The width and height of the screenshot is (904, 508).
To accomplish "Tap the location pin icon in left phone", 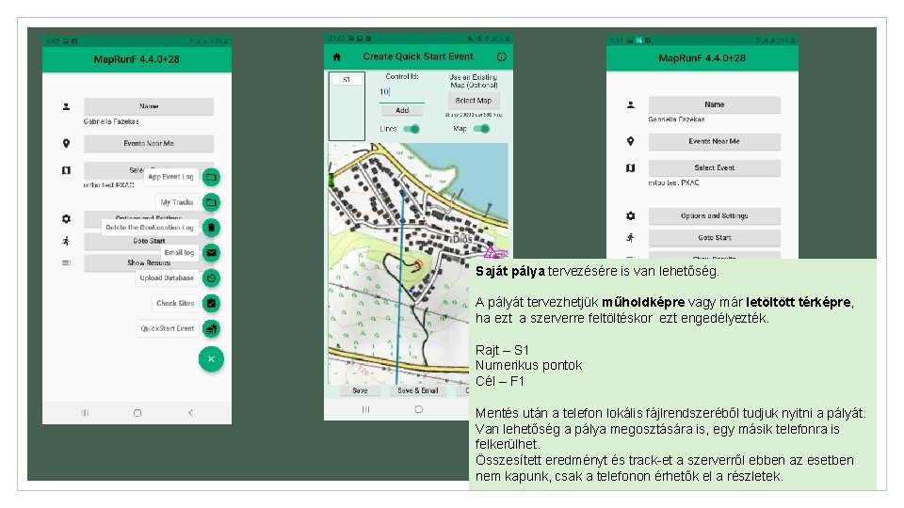I will coord(66,143).
